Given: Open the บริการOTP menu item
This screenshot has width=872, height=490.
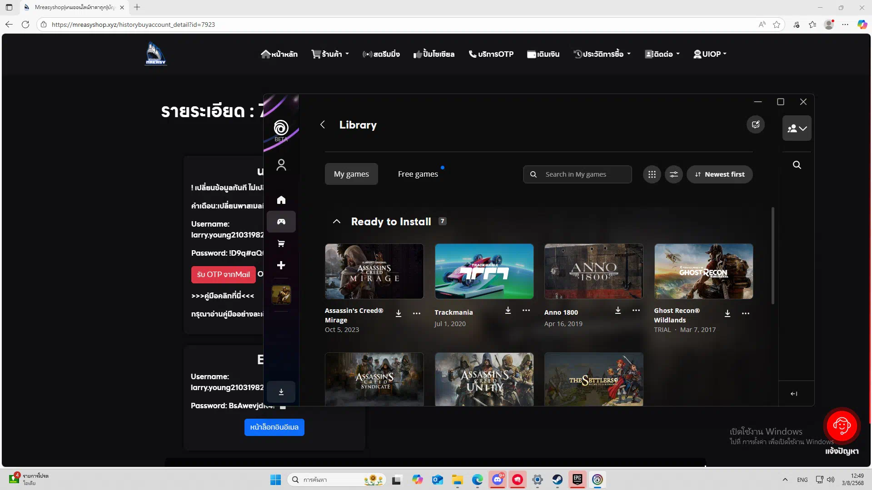Looking at the screenshot, I should (x=491, y=54).
